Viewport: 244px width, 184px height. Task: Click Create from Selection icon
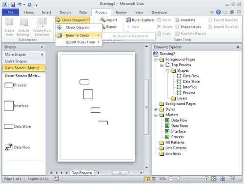tap(42, 27)
